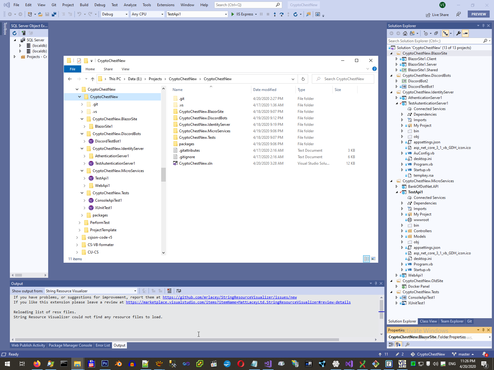Open the Extensions menu
The height and width of the screenshot is (370, 494).
[166, 5]
